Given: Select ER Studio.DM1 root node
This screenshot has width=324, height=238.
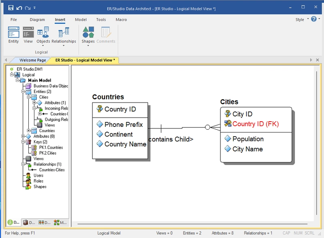Looking at the screenshot, I should pyautogui.click(x=30, y=69).
